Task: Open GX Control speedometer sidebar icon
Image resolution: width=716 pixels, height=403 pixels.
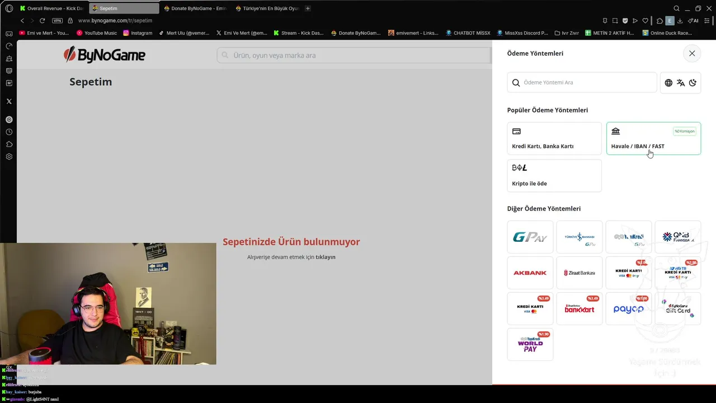Action: 9,46
